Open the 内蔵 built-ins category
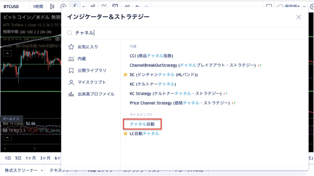The height and width of the screenshot is (176, 314). 77,59
